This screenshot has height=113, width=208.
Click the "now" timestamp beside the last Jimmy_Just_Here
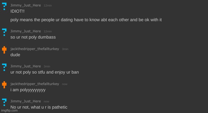point(47,102)
